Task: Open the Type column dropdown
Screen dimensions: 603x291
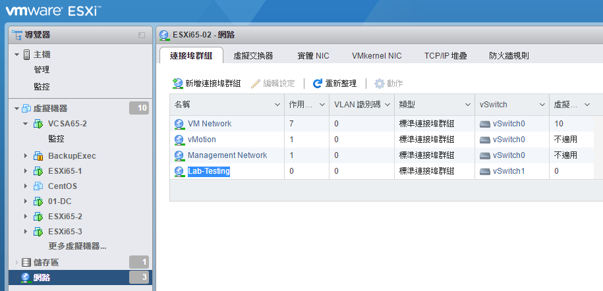Action: [468, 105]
